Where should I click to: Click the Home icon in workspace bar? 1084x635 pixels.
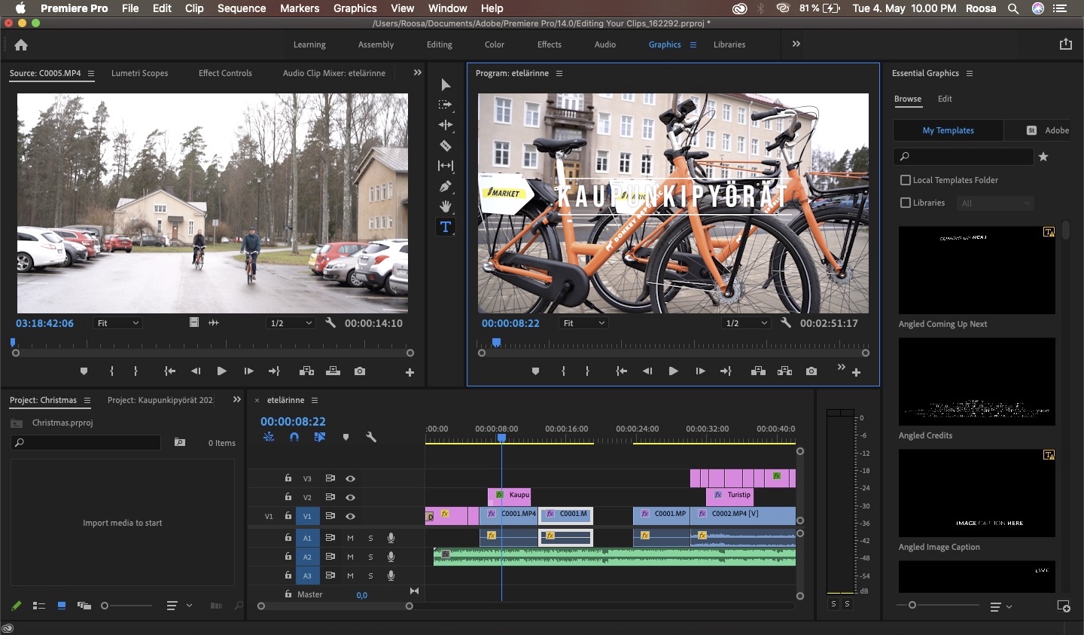pyautogui.click(x=21, y=44)
